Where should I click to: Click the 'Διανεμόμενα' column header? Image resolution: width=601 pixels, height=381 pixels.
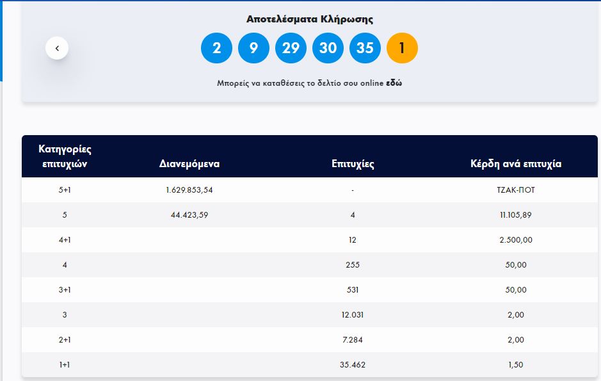click(x=189, y=163)
